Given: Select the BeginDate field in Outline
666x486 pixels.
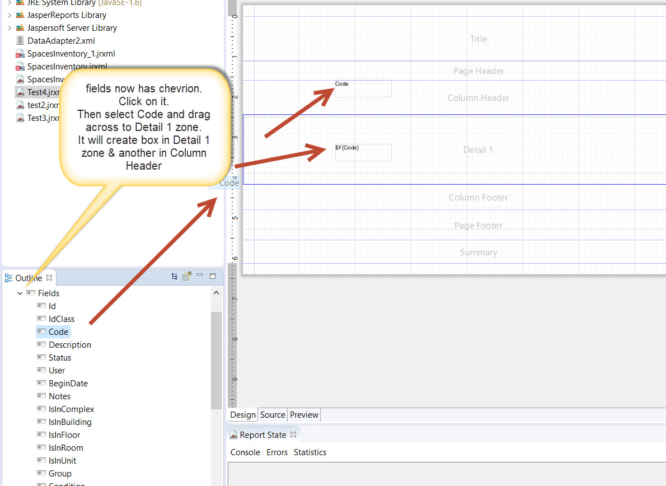Looking at the screenshot, I should click(x=68, y=384).
